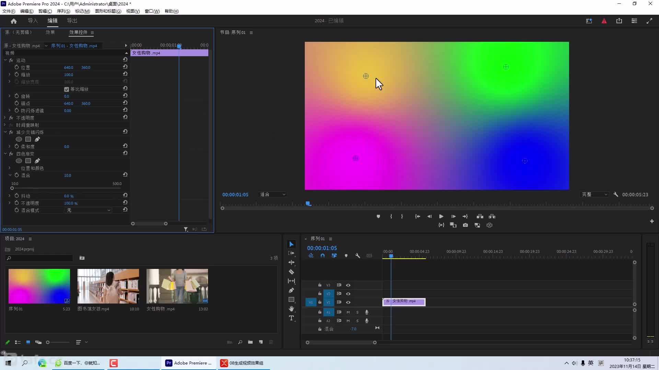Image resolution: width=659 pixels, height=370 pixels.
Task: Click the Extract button
Action: [x=492, y=216]
